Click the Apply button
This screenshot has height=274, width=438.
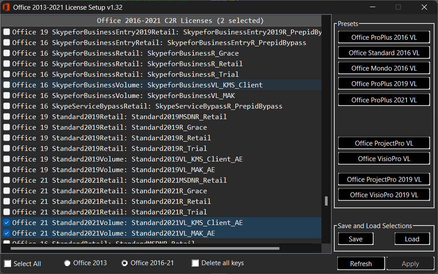[x=410, y=264]
